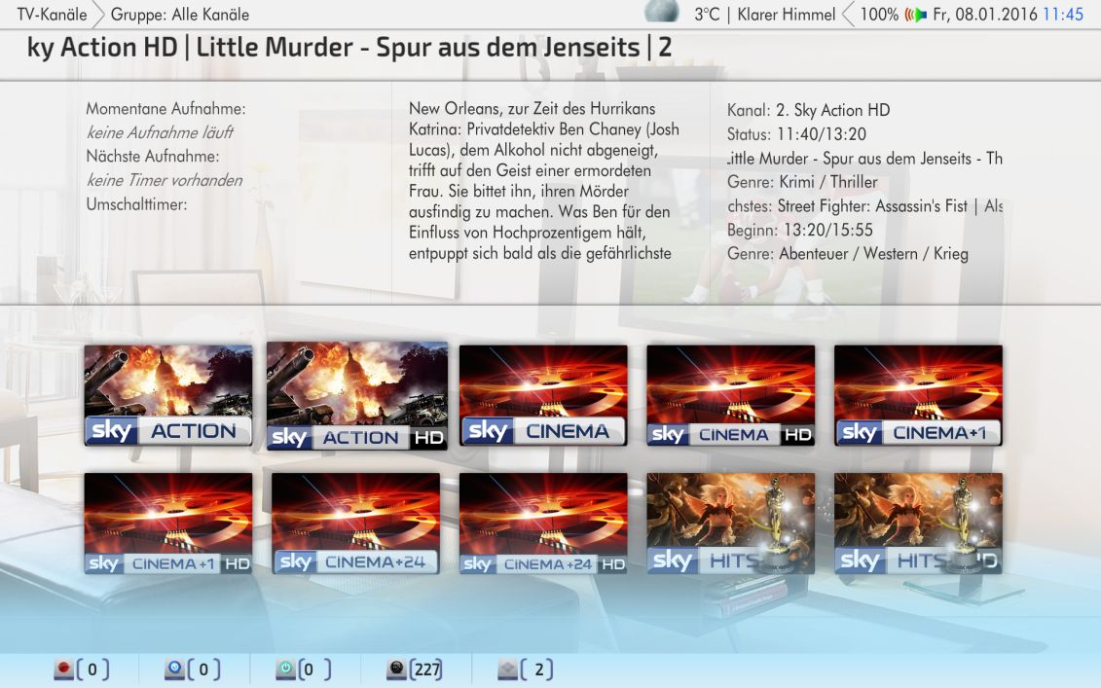Select the Sky Hits HD channel logo
Viewport: 1101px width, 688px height.
click(918, 523)
